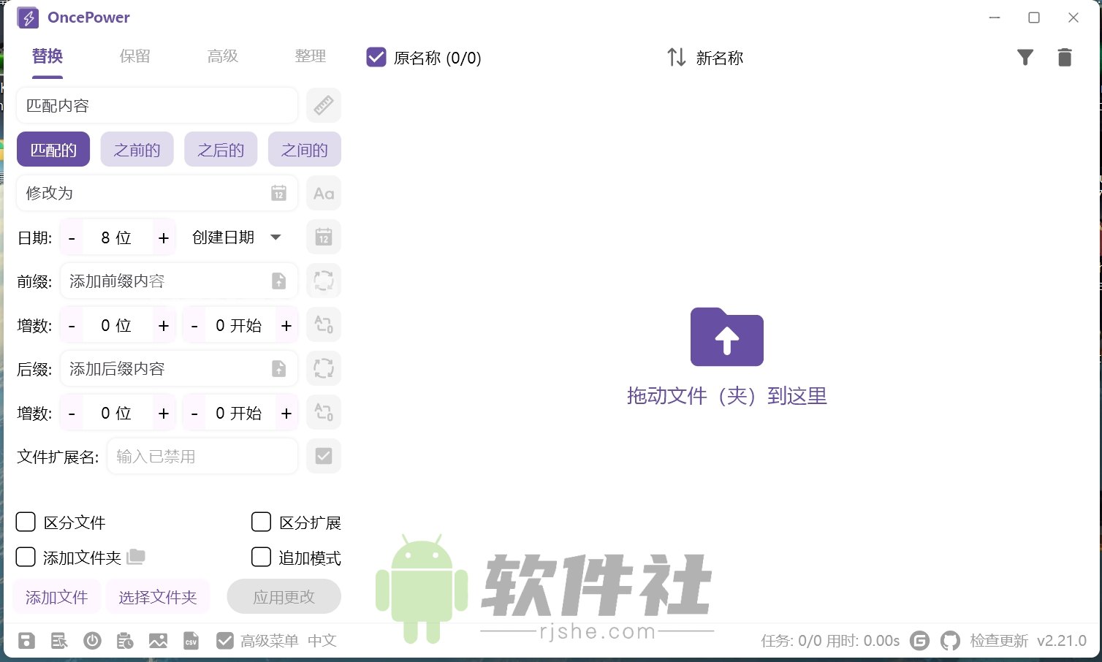Screen dimensions: 1102x662
Task: Switch to the 保留 tab
Action: [x=135, y=56]
